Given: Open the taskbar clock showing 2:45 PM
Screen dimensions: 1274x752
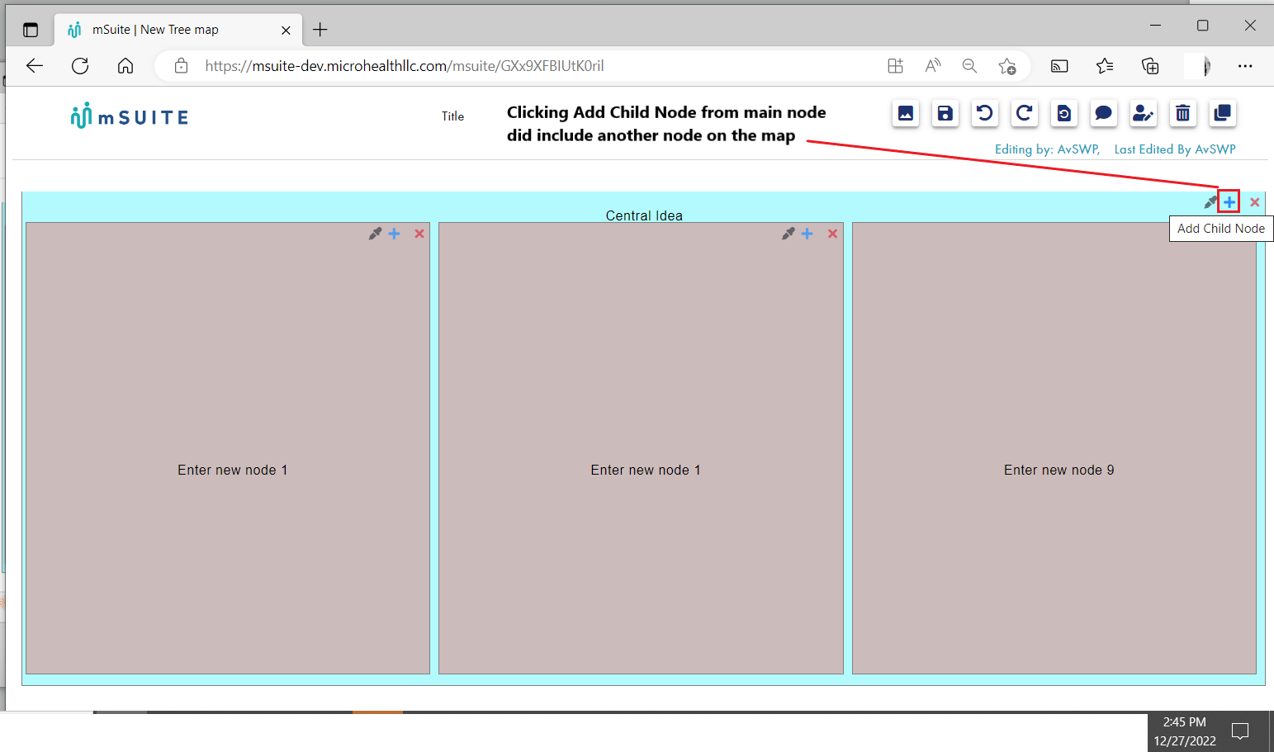Looking at the screenshot, I should tap(1183, 731).
